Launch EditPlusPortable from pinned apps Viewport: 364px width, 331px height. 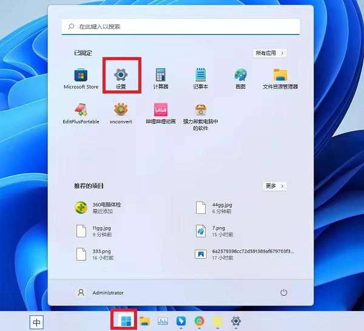(81, 111)
